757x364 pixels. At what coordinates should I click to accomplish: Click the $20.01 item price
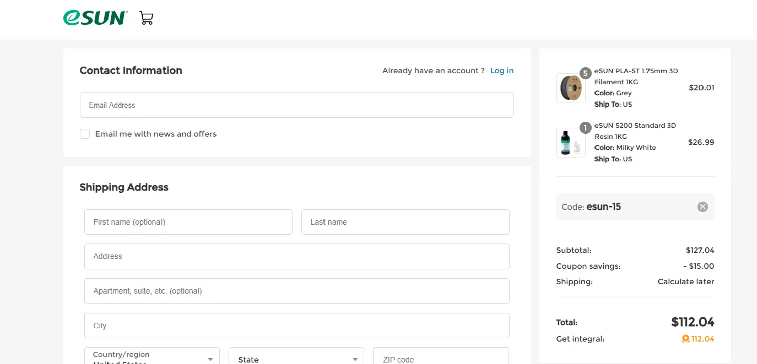pos(701,88)
